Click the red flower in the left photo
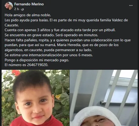Screen dimensions: 139x126 click(16, 72)
